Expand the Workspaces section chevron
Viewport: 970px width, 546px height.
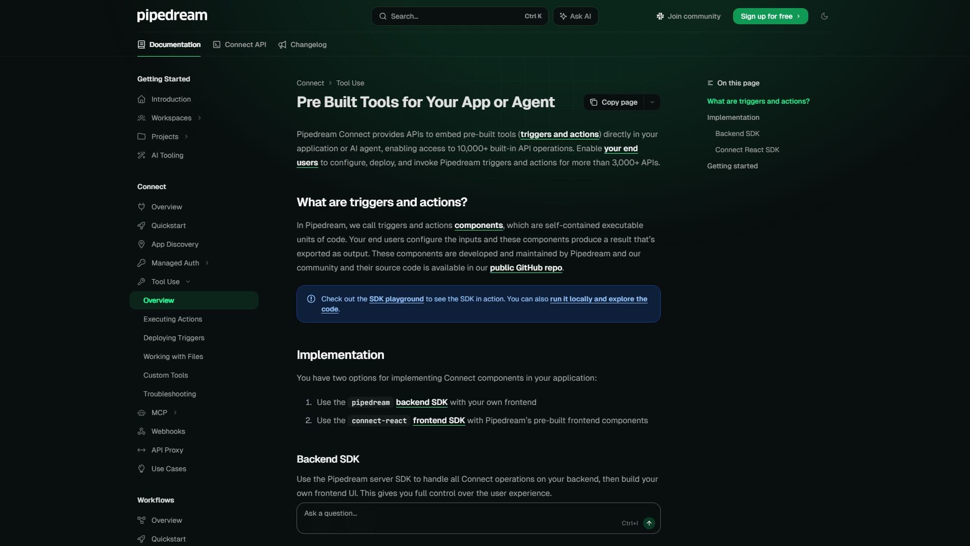click(x=200, y=118)
